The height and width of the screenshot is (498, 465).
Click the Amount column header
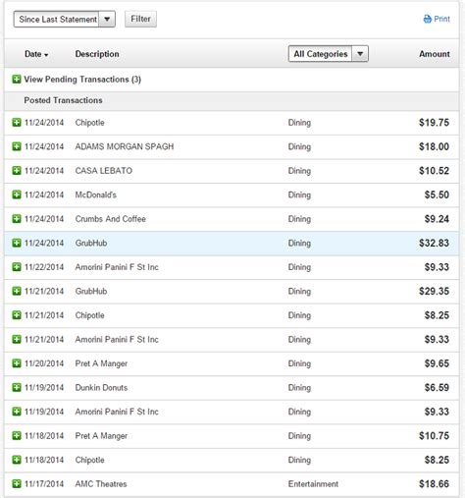point(435,54)
